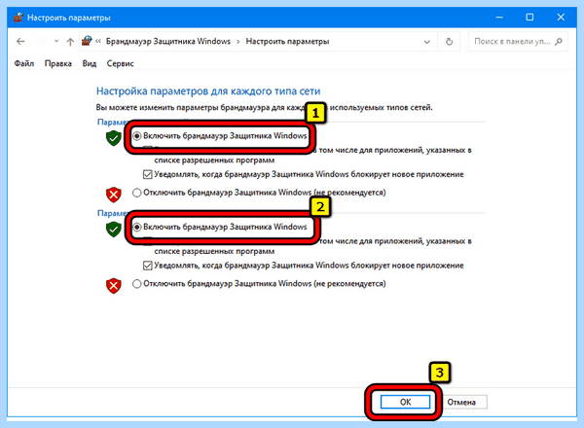Maximize the Настроить параметры window
The image size is (584, 428).
pos(529,18)
